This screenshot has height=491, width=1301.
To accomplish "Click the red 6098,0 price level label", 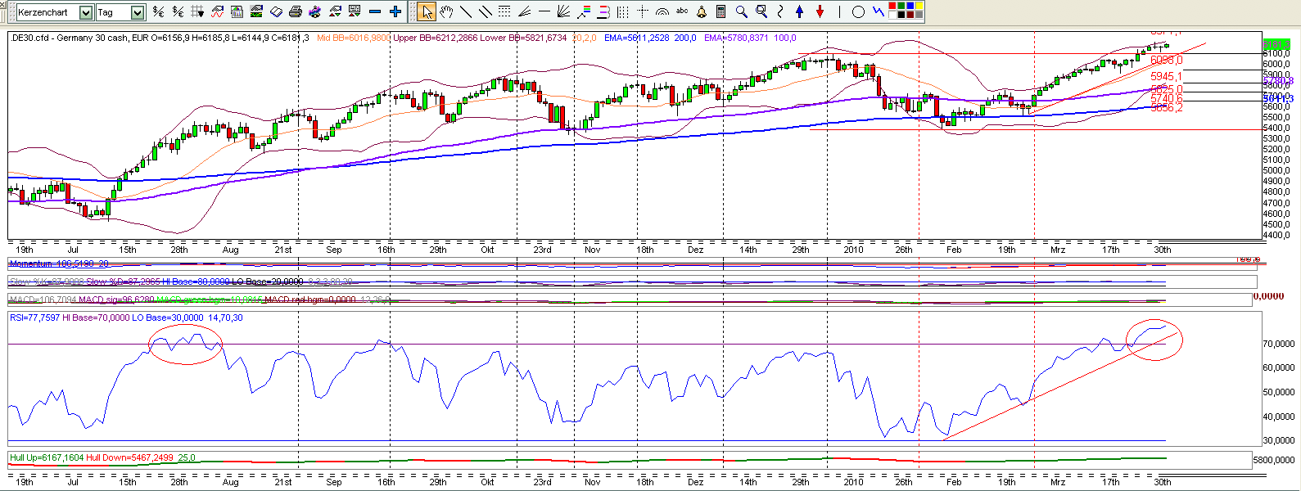I will click(x=1166, y=61).
